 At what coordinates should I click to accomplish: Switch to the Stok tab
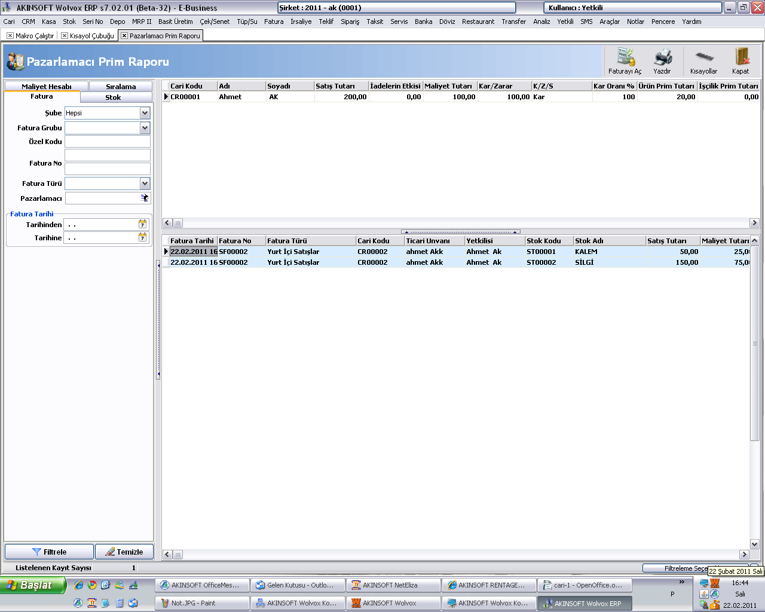point(113,97)
